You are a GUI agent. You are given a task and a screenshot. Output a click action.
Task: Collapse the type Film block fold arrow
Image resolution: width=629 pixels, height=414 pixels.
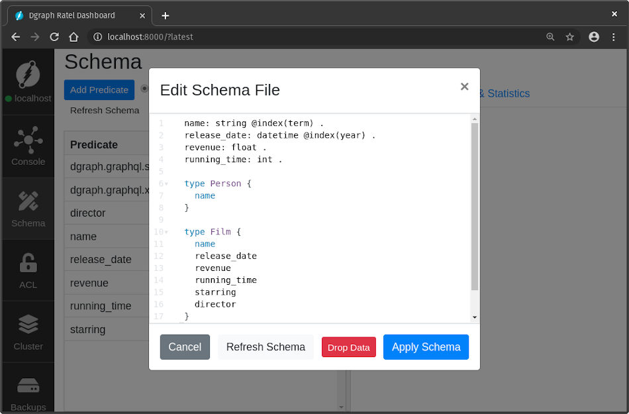[x=165, y=232]
